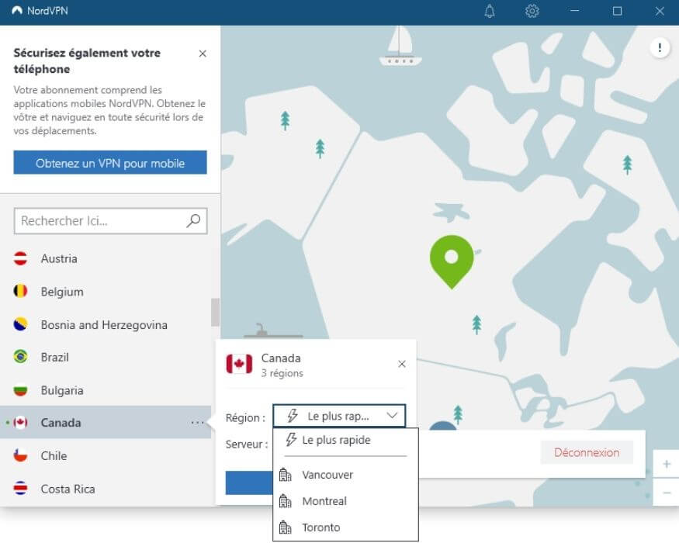The height and width of the screenshot is (543, 679).
Task: Focus the Rechercher Ici search field
Action: click(110, 221)
